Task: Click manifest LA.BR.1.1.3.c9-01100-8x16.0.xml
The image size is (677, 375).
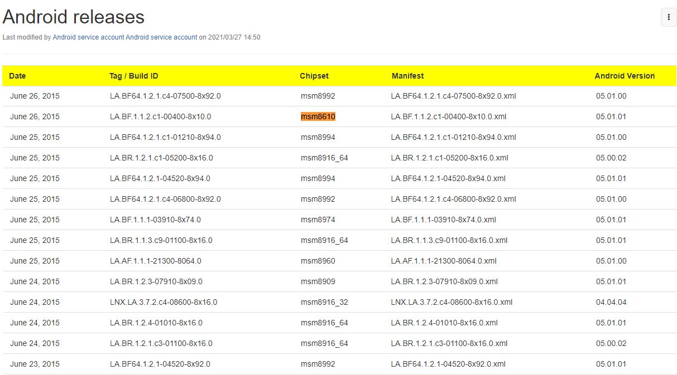Action: (x=449, y=240)
